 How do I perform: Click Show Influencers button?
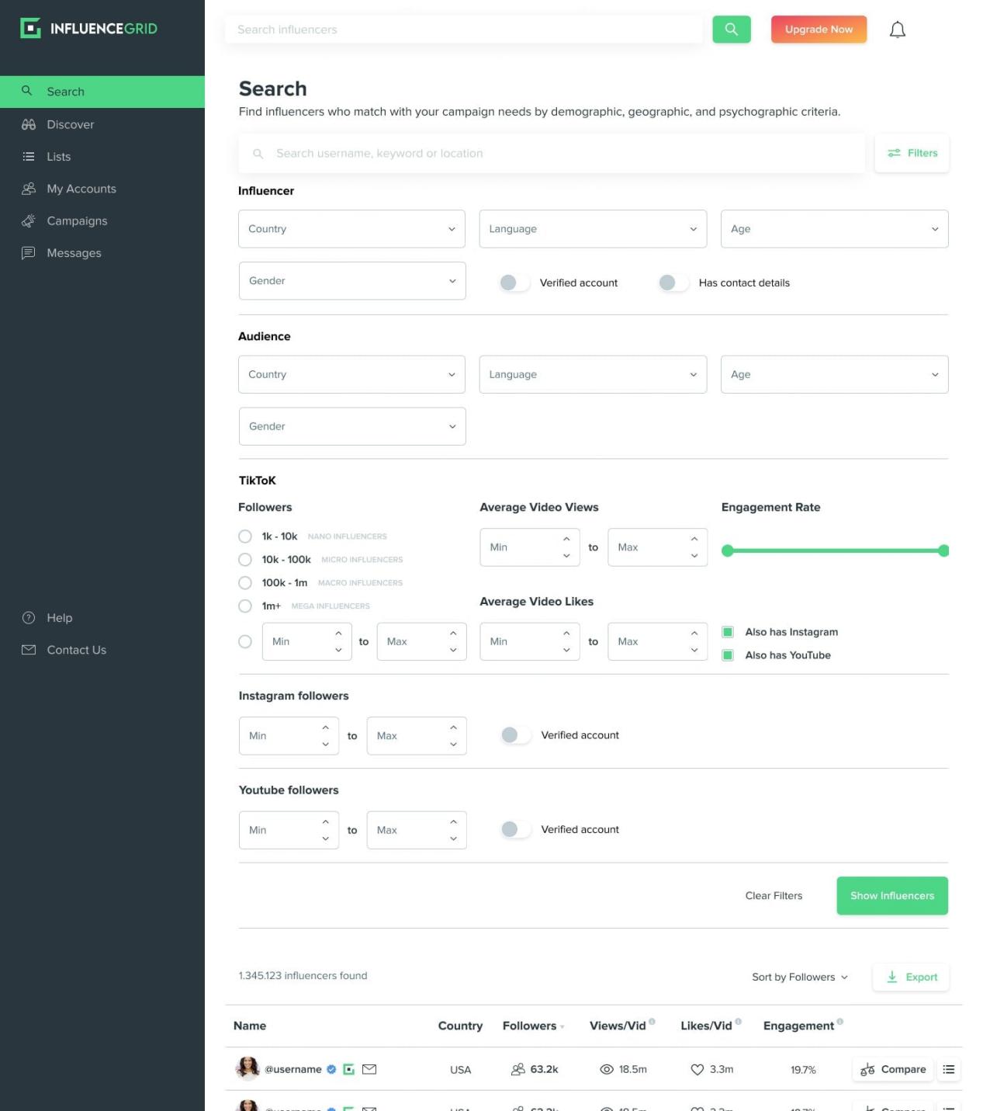click(892, 896)
